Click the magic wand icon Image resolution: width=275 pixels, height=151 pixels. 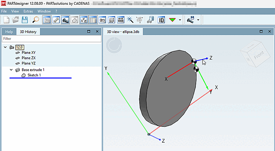(x=130, y=20)
